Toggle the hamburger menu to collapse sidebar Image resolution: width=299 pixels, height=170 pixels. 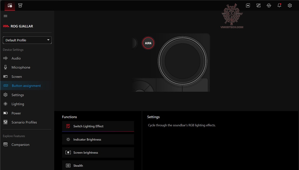(x=6, y=16)
